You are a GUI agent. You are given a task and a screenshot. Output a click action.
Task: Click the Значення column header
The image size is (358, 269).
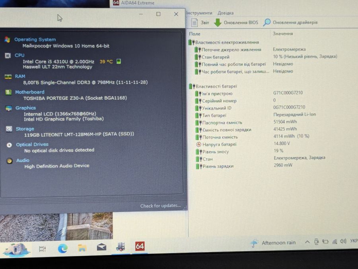click(283, 33)
